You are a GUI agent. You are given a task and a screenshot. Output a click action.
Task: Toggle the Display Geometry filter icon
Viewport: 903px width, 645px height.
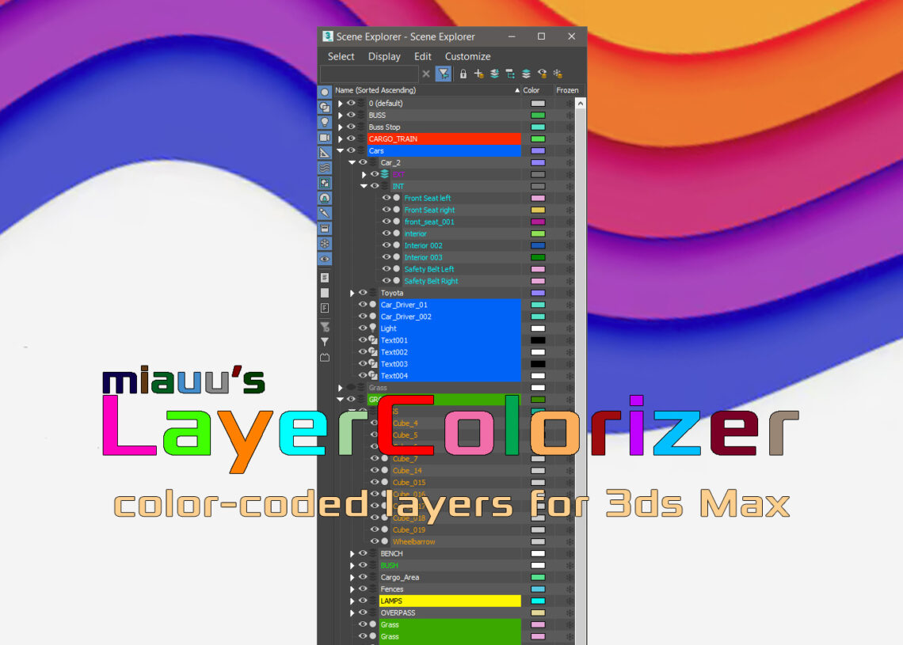point(325,108)
